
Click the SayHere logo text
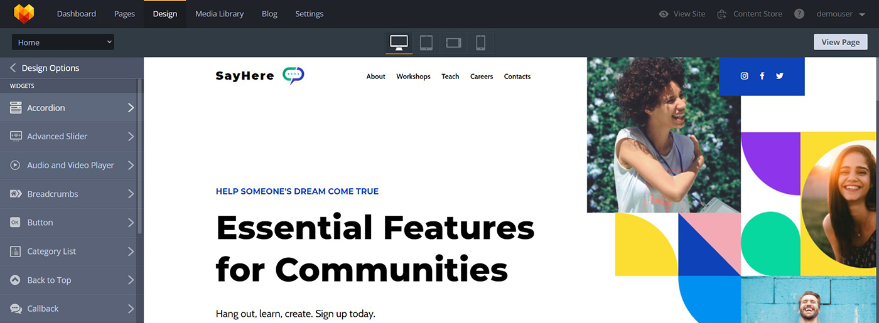click(245, 76)
